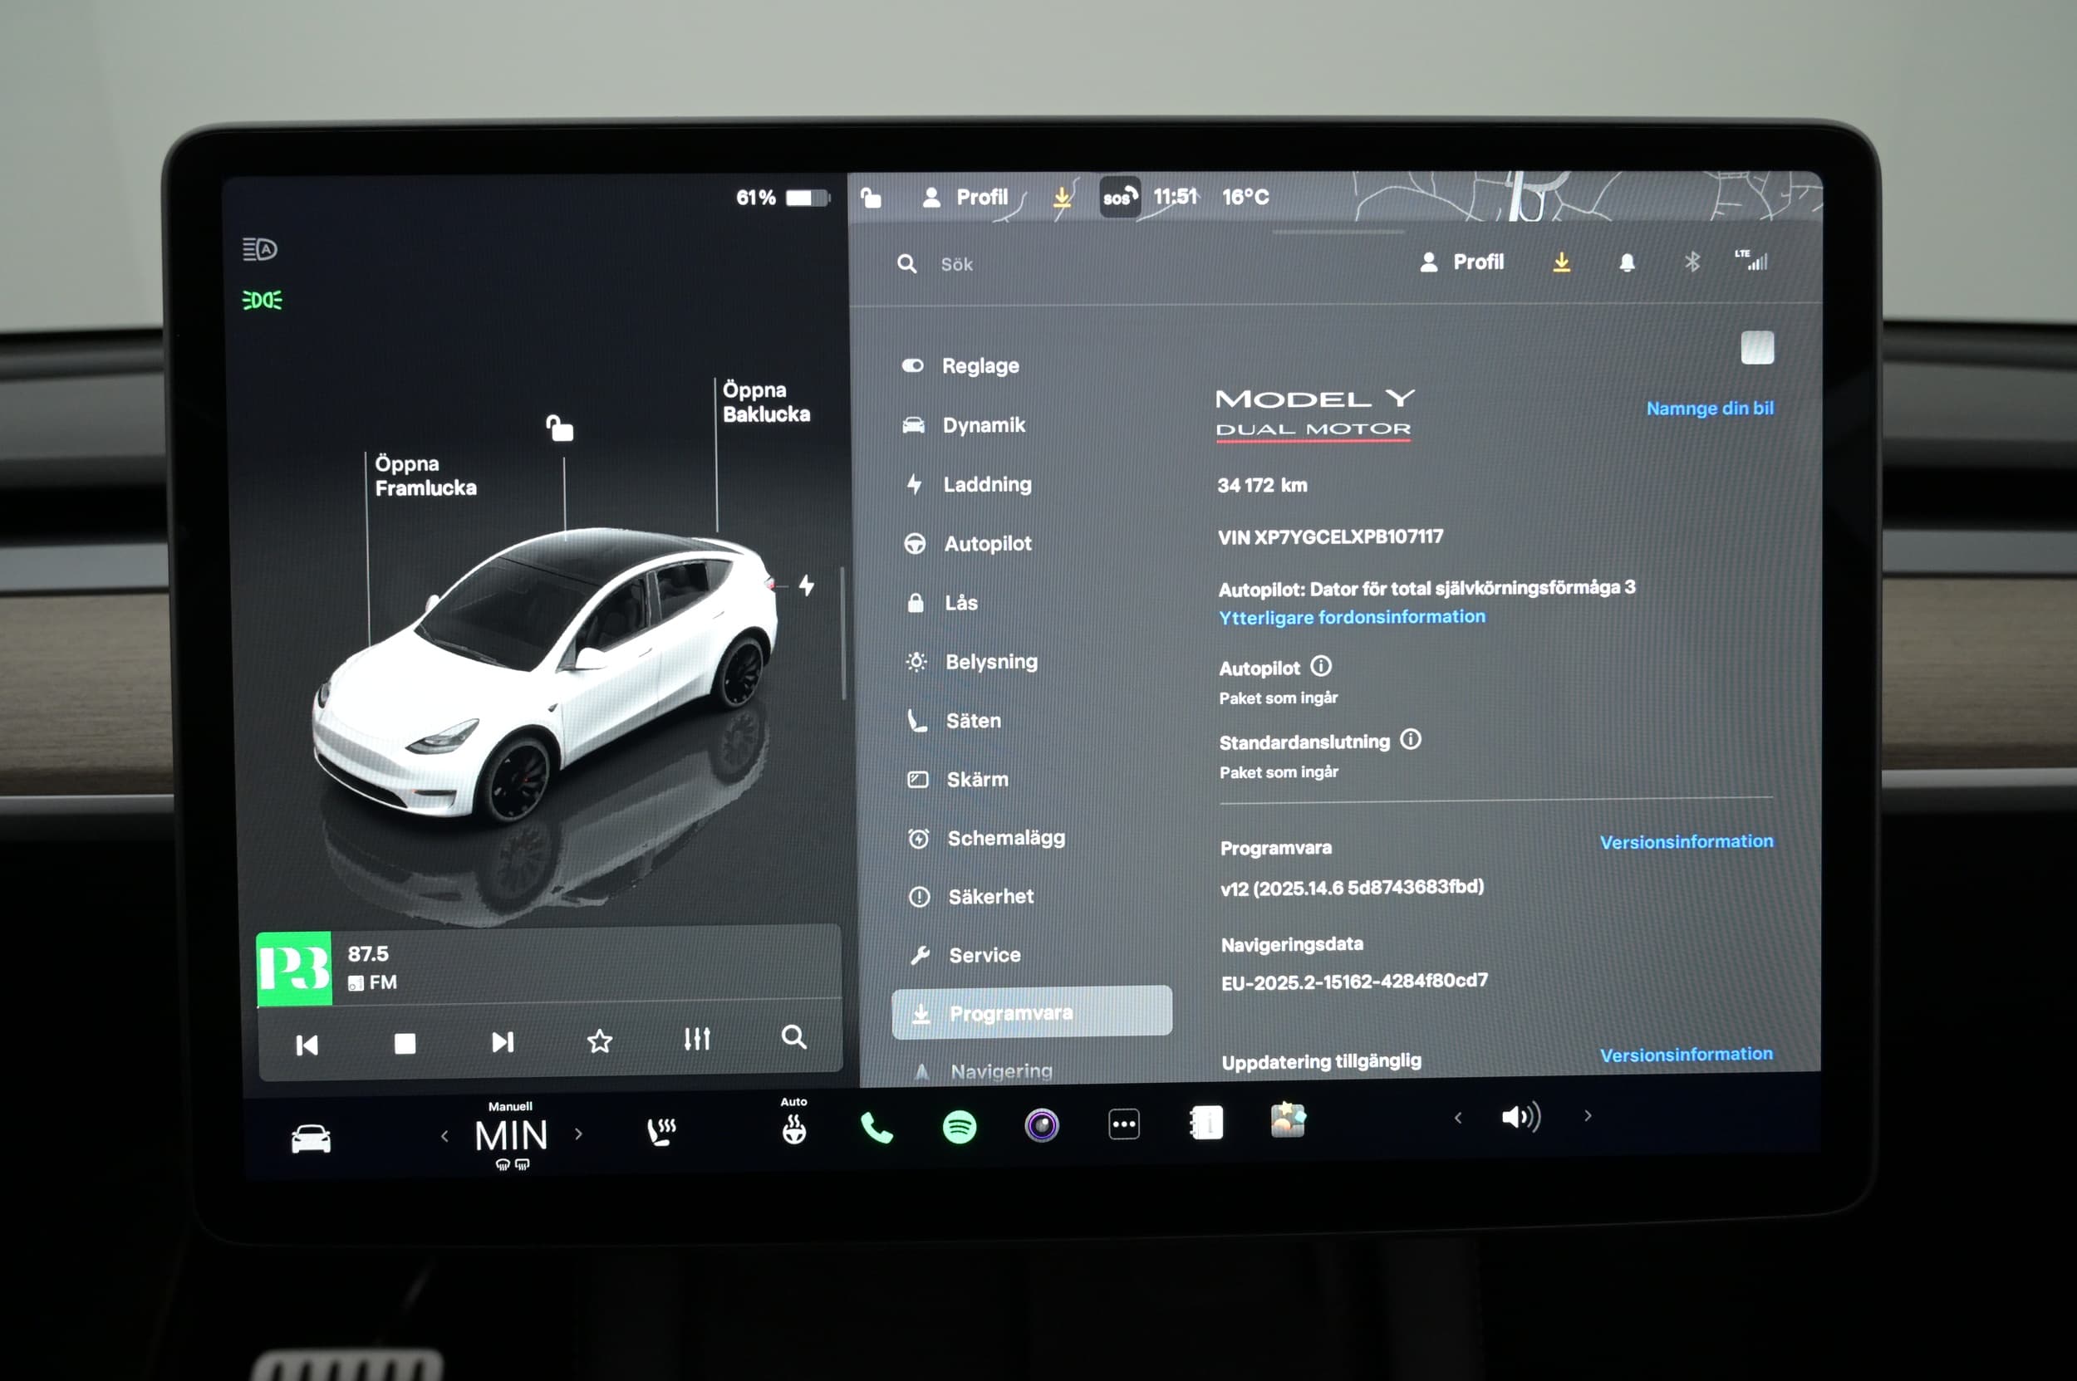2077x1381 pixels.
Task: Click the Namnge din bil link
Action: click(x=1710, y=408)
